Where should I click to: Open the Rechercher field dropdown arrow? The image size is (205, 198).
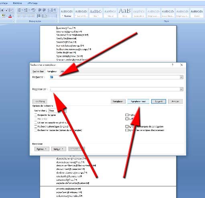click(181, 77)
